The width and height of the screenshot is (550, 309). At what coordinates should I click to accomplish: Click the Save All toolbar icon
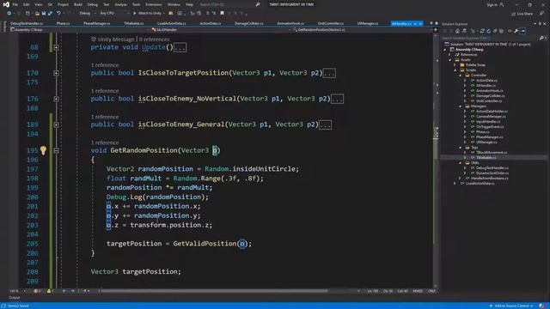(x=50, y=14)
